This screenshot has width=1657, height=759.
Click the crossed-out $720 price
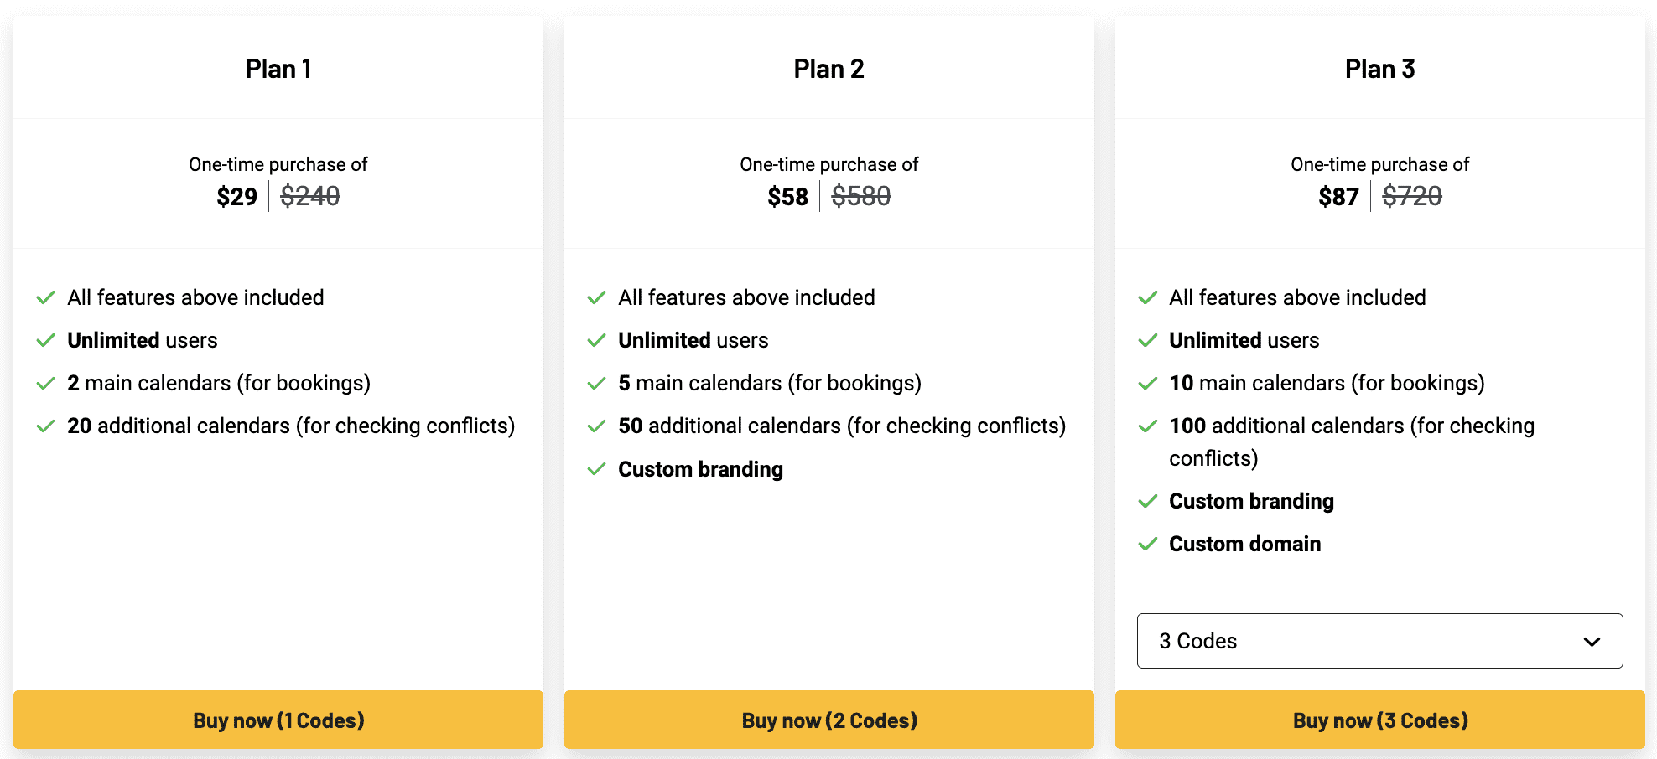(x=1412, y=197)
